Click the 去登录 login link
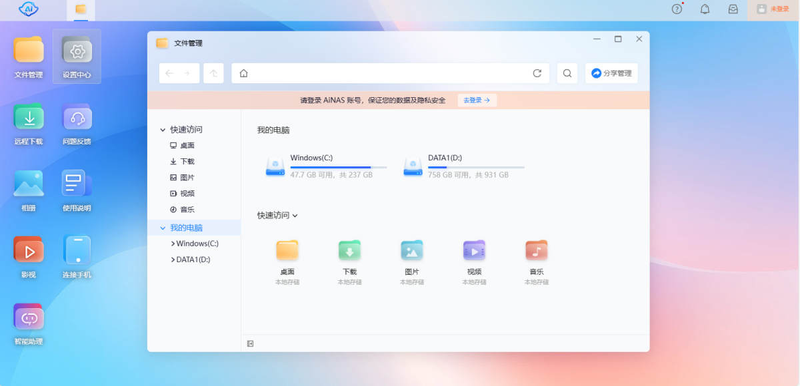 pyautogui.click(x=477, y=100)
